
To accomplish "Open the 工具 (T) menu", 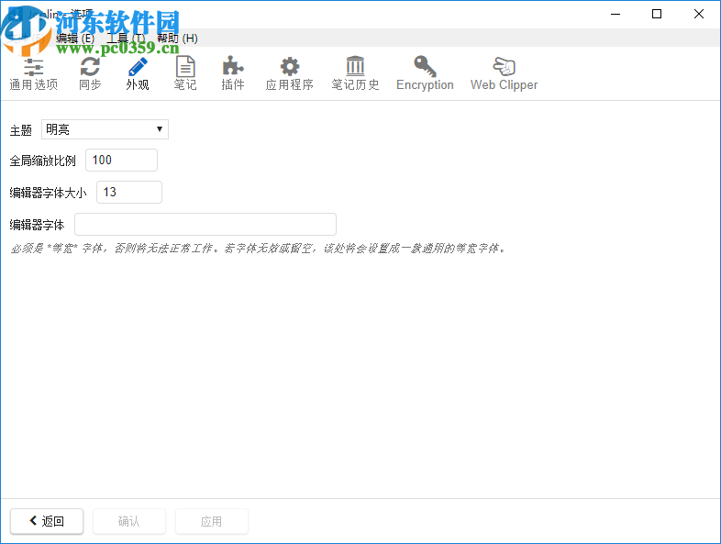I will [126, 39].
